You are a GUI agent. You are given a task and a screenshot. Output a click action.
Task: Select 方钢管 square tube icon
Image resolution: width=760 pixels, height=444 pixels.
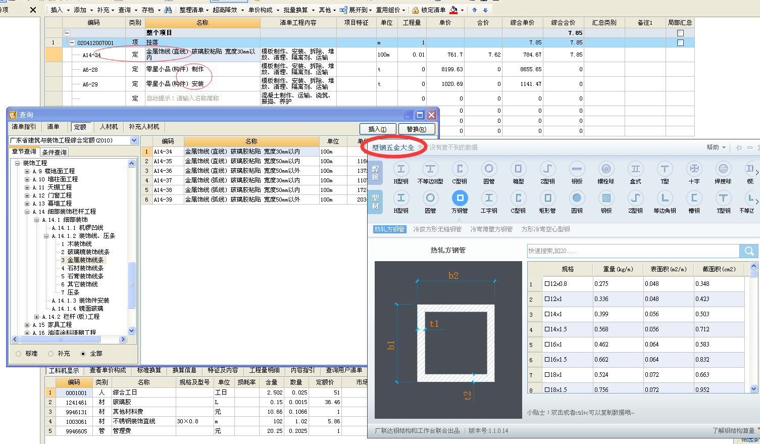click(460, 198)
